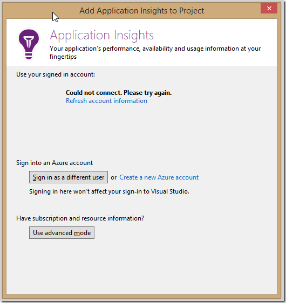Close the Add Application Insights dialog
The image size is (286, 303).
pos(269,8)
